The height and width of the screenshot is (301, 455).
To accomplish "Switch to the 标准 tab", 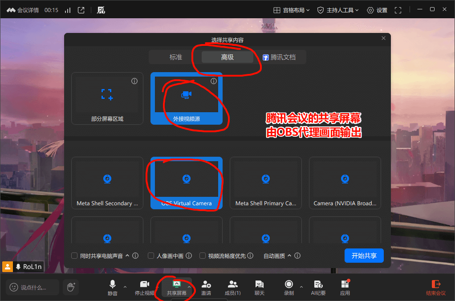I will click(175, 57).
